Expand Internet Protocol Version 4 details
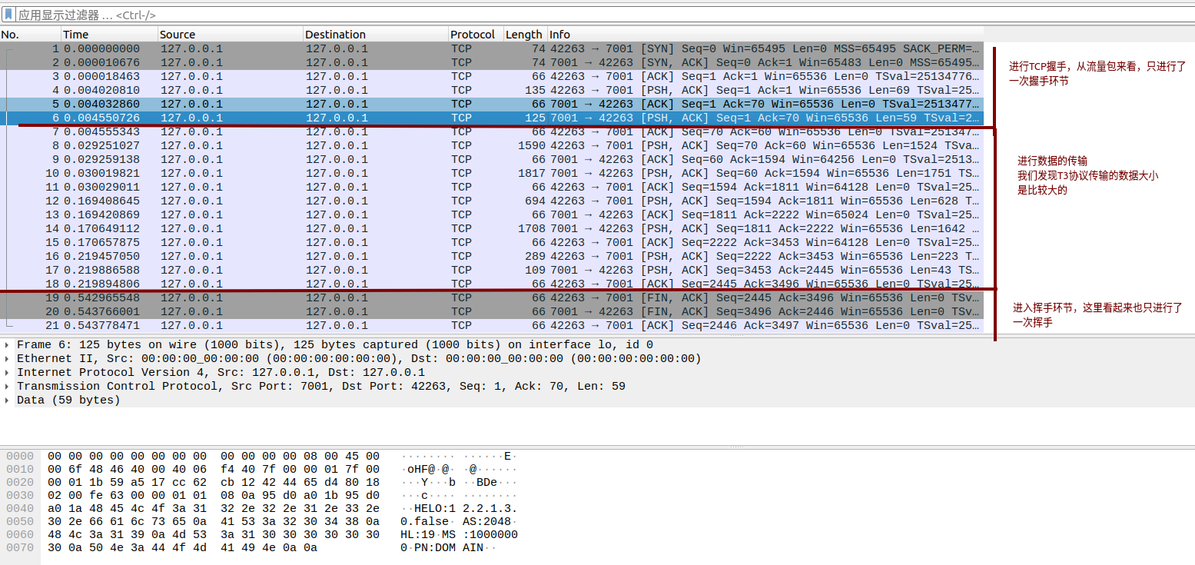The image size is (1195, 565). click(8, 373)
